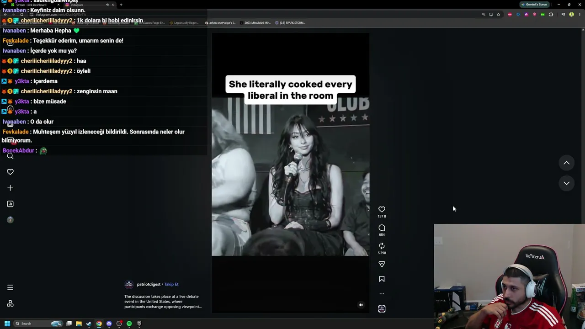
Task: Open the Chrome profile avatar
Action: 571,14
